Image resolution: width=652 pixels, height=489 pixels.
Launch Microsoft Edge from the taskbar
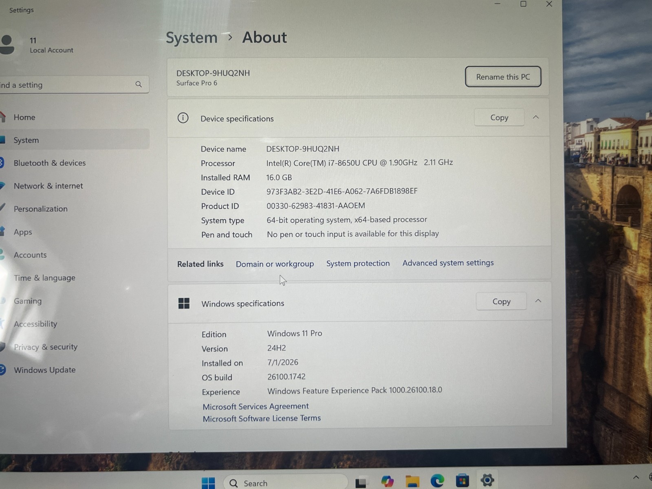point(437,481)
